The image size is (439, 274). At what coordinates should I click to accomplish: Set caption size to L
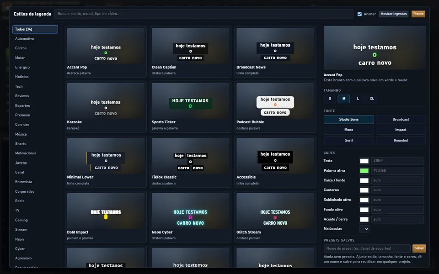click(358, 99)
